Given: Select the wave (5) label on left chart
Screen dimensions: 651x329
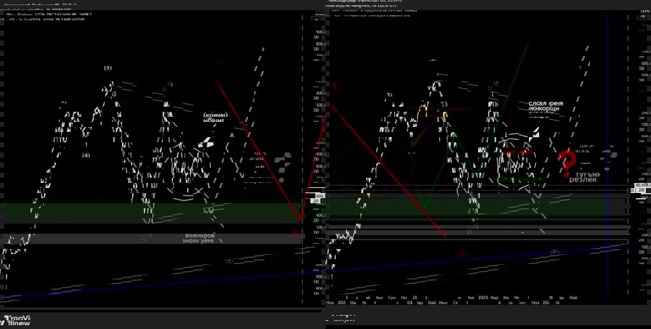Looking at the screenshot, I should point(108,68).
